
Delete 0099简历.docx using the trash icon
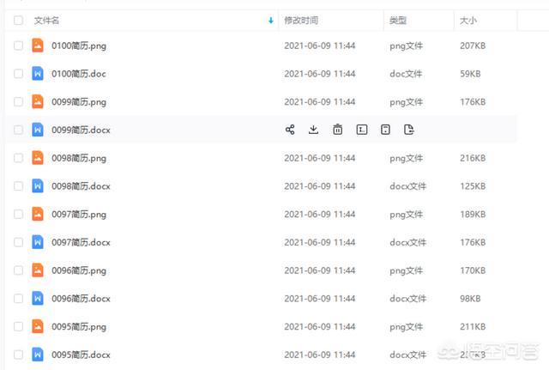(x=338, y=130)
